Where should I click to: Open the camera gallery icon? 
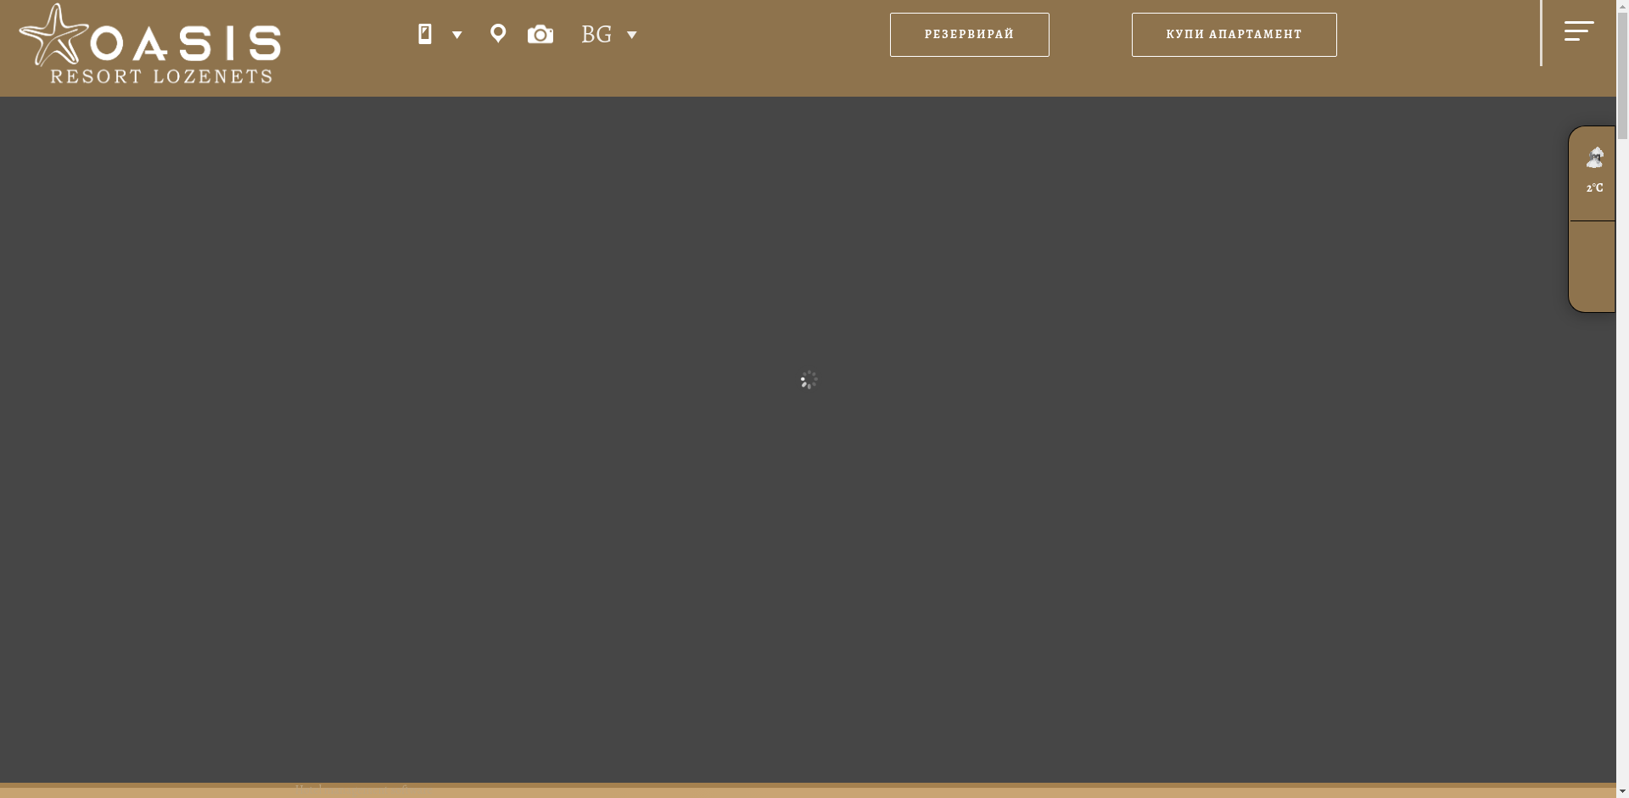click(x=540, y=35)
